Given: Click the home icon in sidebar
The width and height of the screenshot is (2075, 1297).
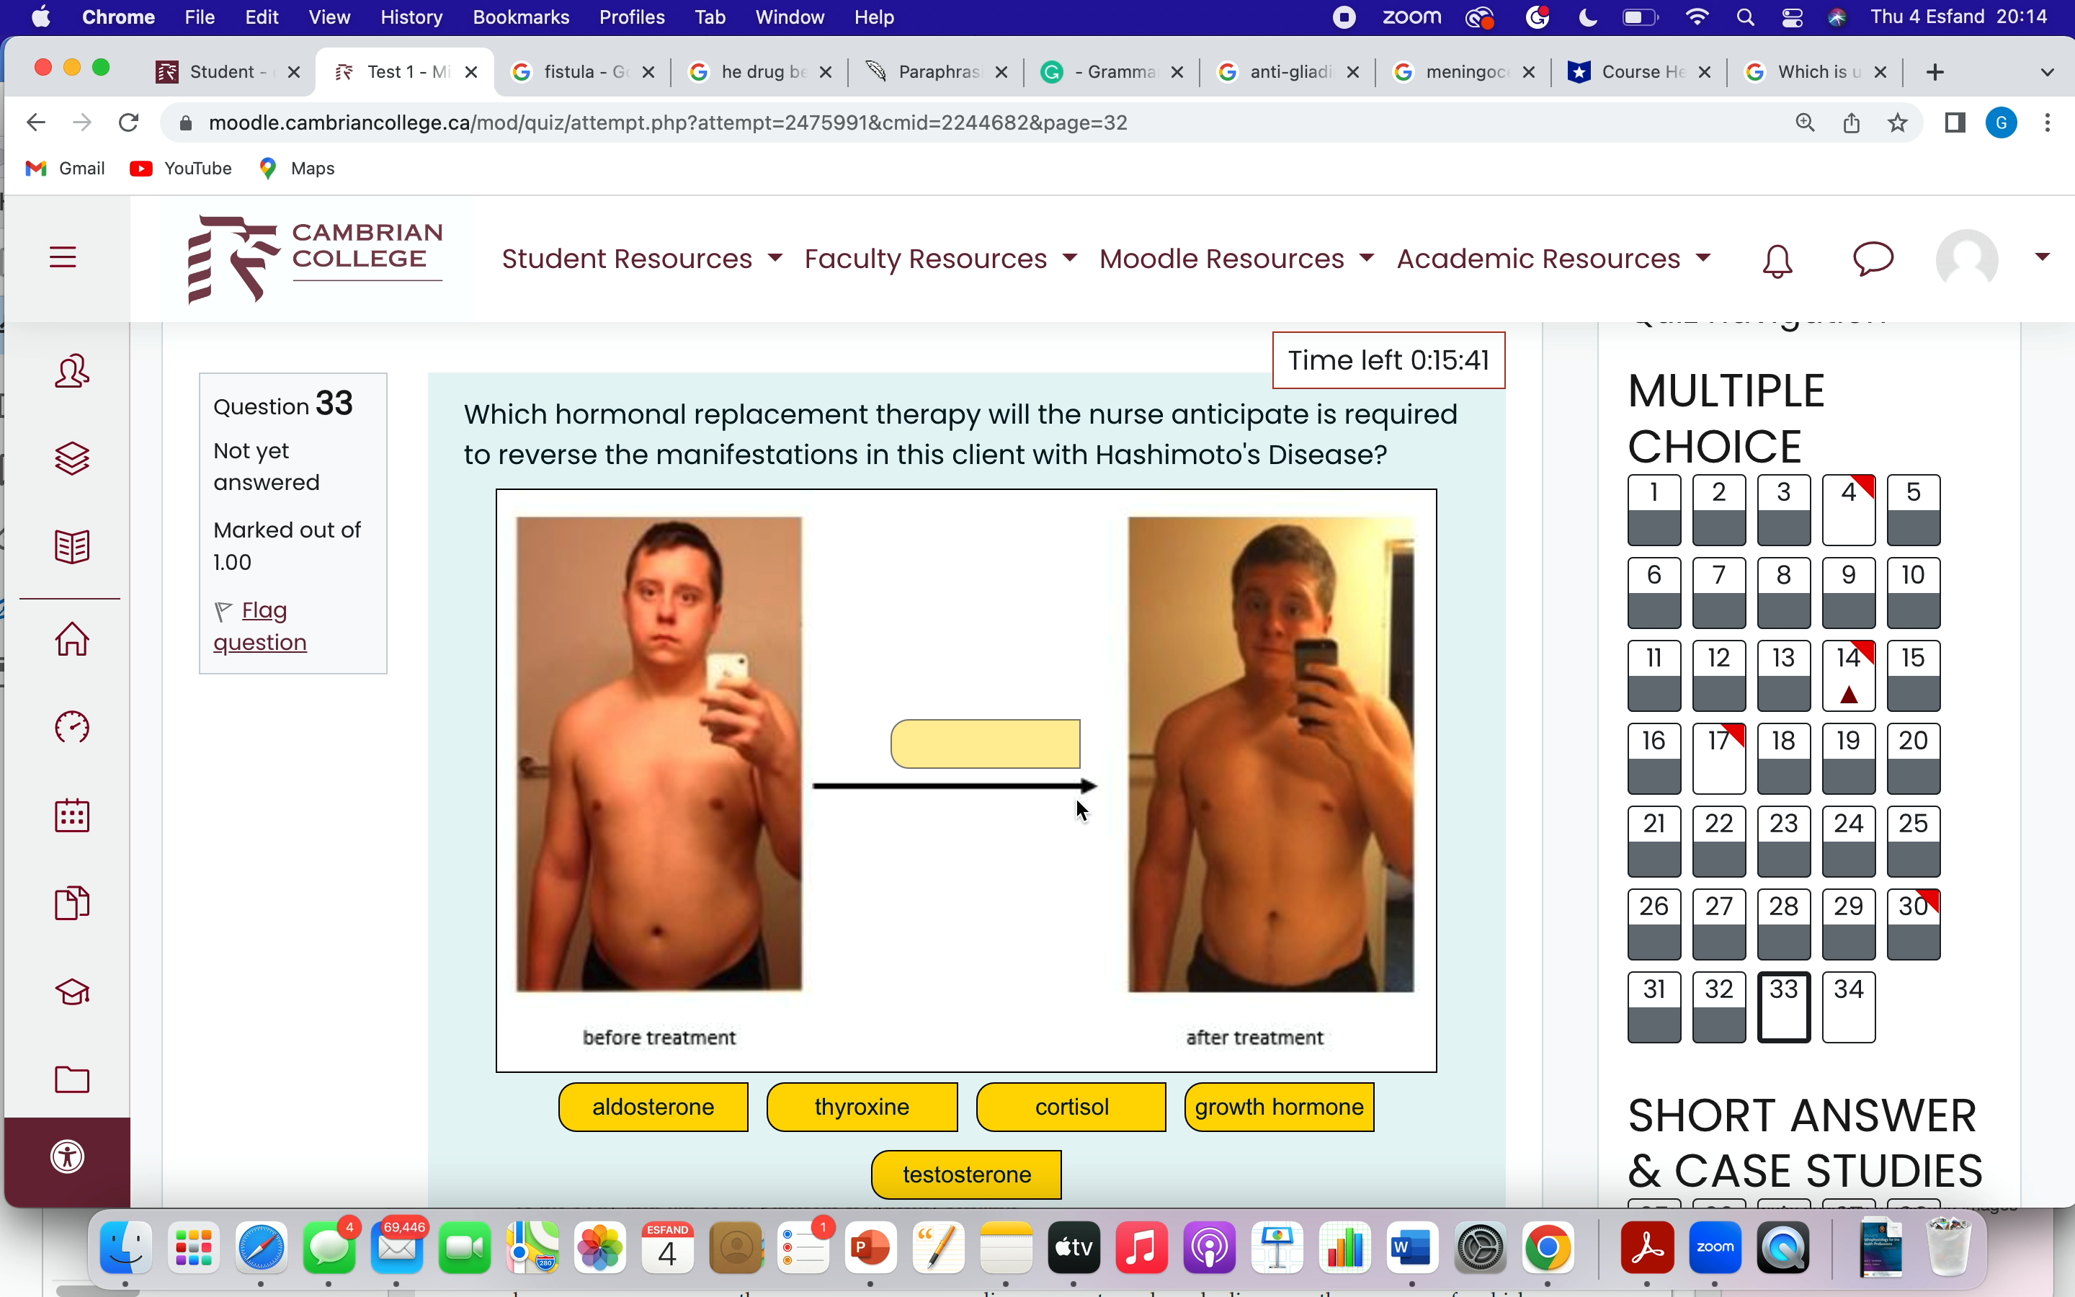Looking at the screenshot, I should [72, 639].
